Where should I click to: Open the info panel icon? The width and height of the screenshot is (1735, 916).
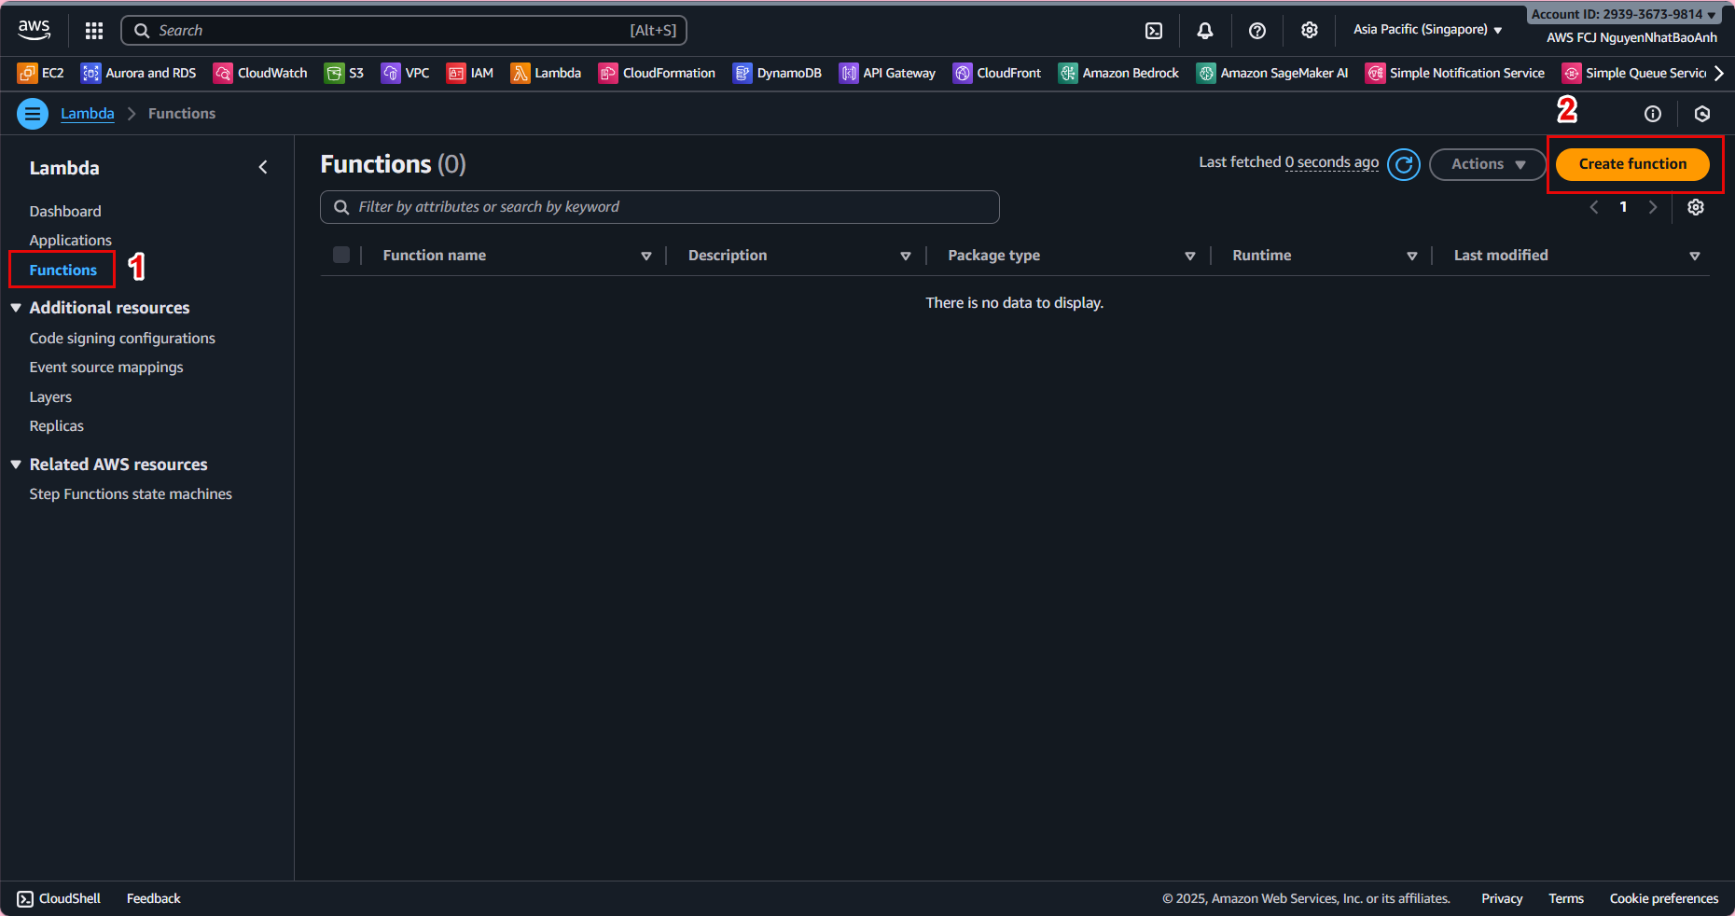[1653, 114]
